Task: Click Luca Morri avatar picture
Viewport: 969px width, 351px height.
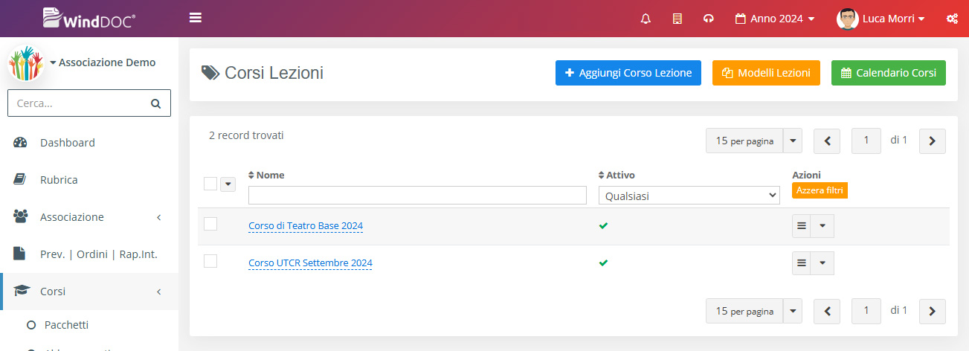Action: [x=848, y=19]
